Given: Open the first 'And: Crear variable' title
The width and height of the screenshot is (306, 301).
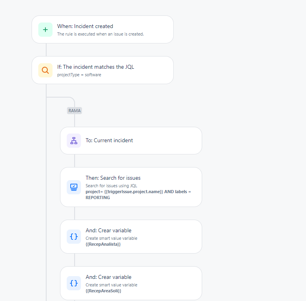Looking at the screenshot, I should click(109, 230).
